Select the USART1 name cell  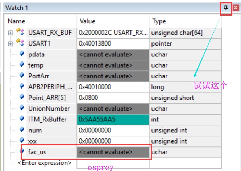[x=51, y=44]
